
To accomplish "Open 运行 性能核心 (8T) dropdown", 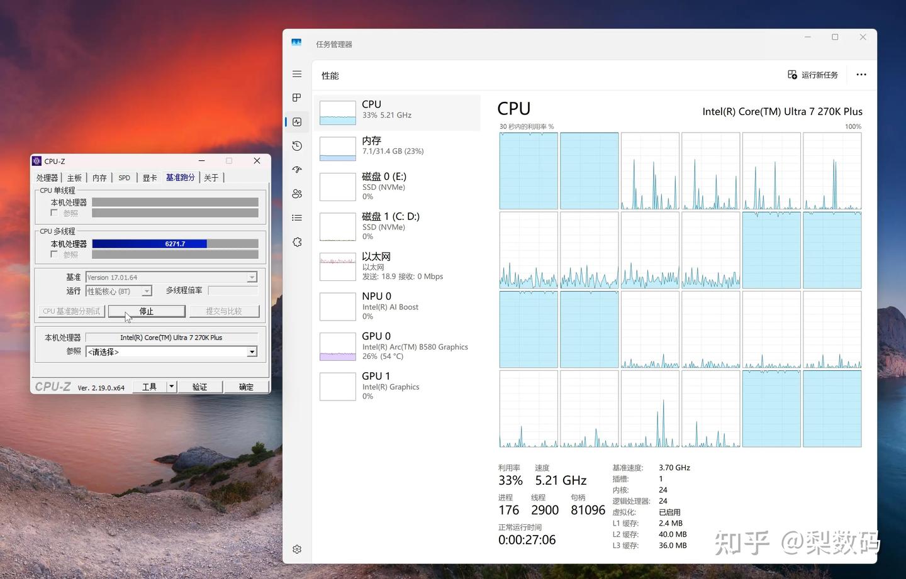I will (x=119, y=291).
